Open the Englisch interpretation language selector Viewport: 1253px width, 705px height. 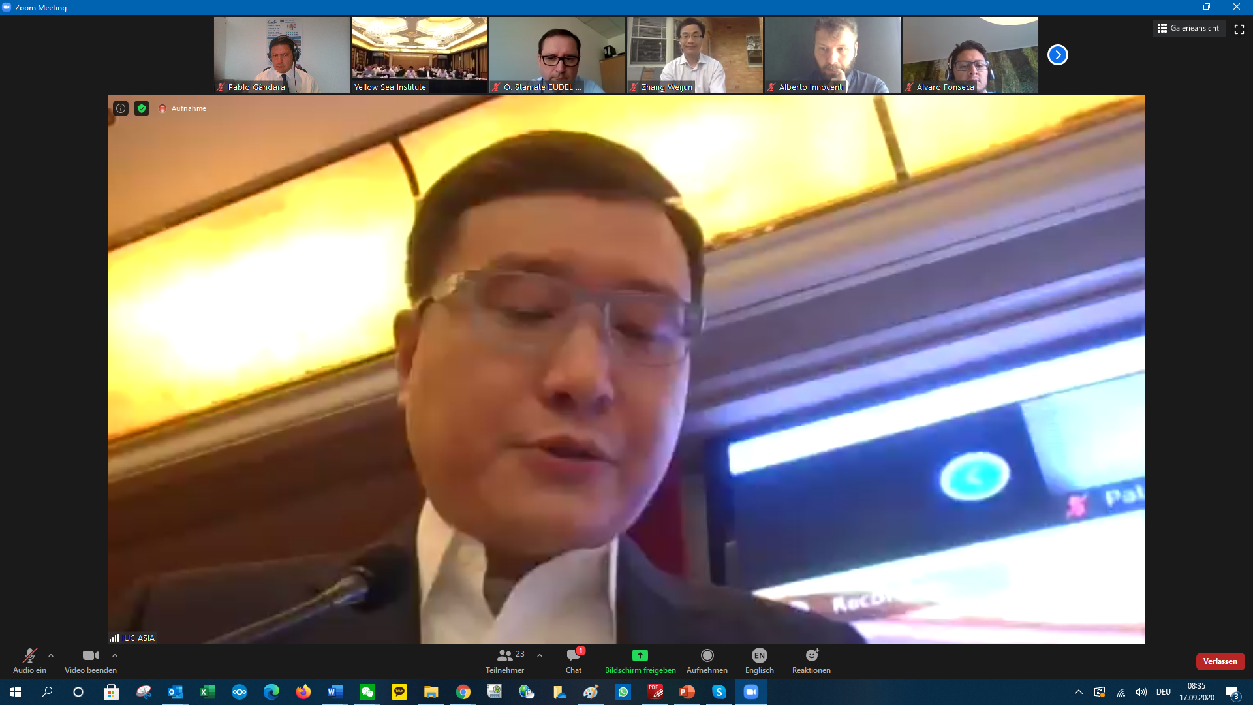(x=759, y=660)
